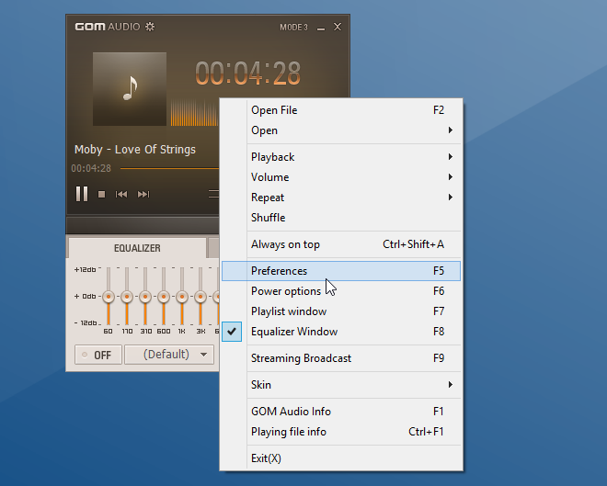
Task: Open Playing file info menu item
Action: (x=341, y=432)
